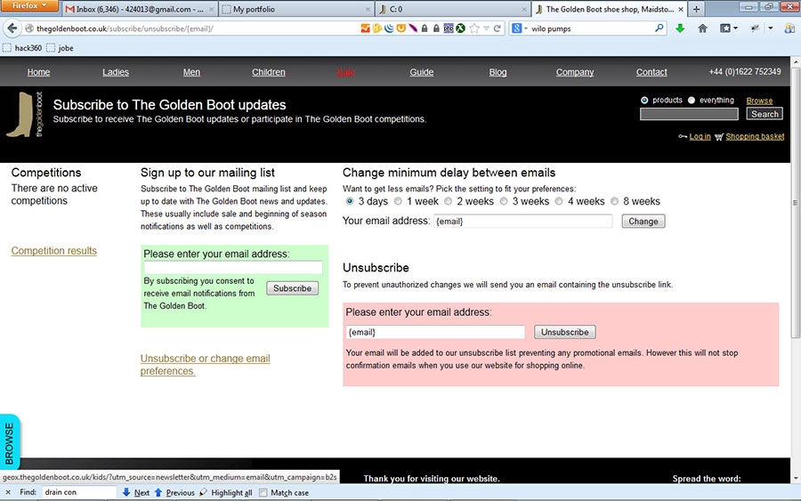Open search engine selector dropdown
Viewport: 801px width, 501px height.
click(x=520, y=28)
